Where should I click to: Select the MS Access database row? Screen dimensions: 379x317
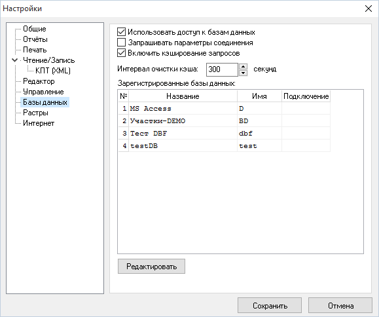(x=225, y=108)
